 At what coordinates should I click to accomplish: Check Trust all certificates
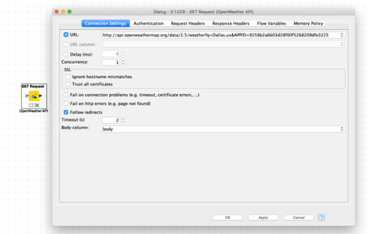coord(68,84)
